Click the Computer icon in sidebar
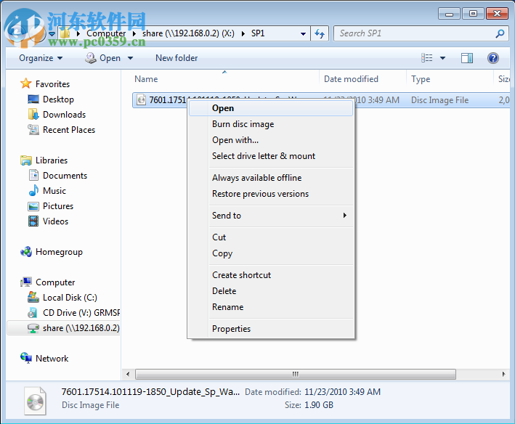Screen dimensions: 515x424 point(26,282)
